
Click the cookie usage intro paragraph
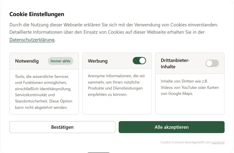click(114, 32)
